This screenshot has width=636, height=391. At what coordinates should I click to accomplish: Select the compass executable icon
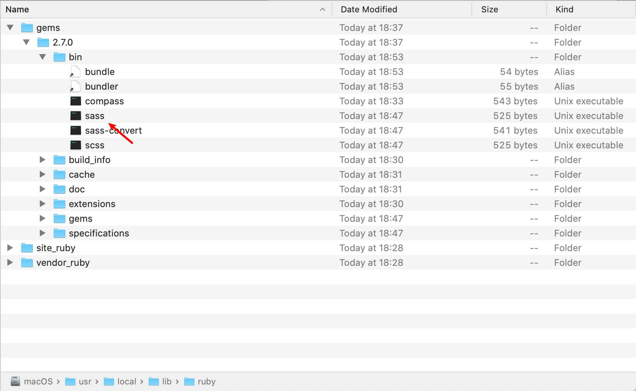click(x=75, y=101)
